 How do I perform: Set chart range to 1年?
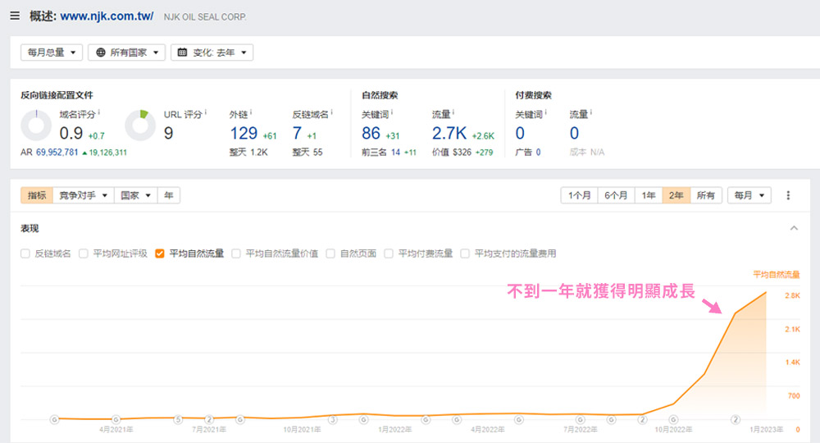(649, 195)
